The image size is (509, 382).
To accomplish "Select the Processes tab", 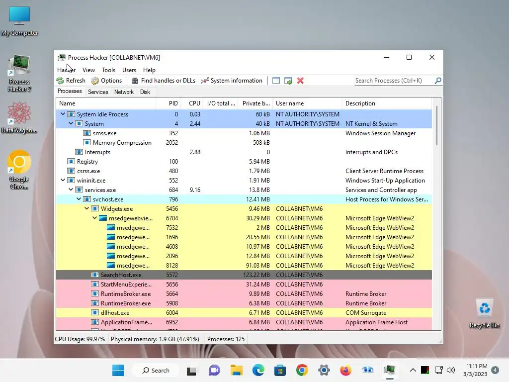I will pyautogui.click(x=70, y=92).
